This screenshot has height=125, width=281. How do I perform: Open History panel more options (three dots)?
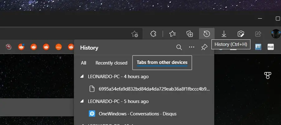click(x=191, y=47)
